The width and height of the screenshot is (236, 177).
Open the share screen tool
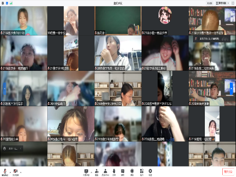pos(86,172)
